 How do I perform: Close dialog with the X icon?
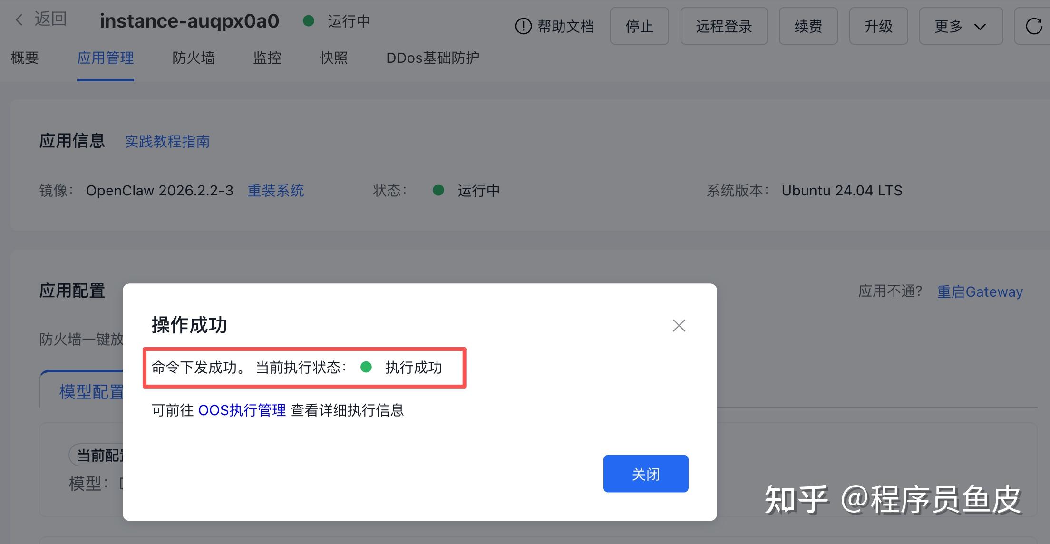point(679,326)
